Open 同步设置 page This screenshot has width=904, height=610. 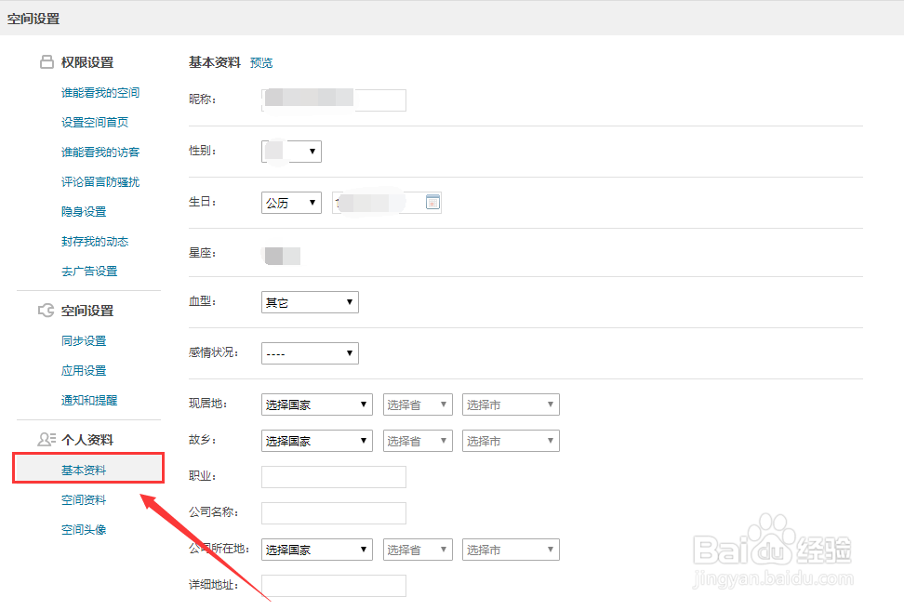pos(84,340)
